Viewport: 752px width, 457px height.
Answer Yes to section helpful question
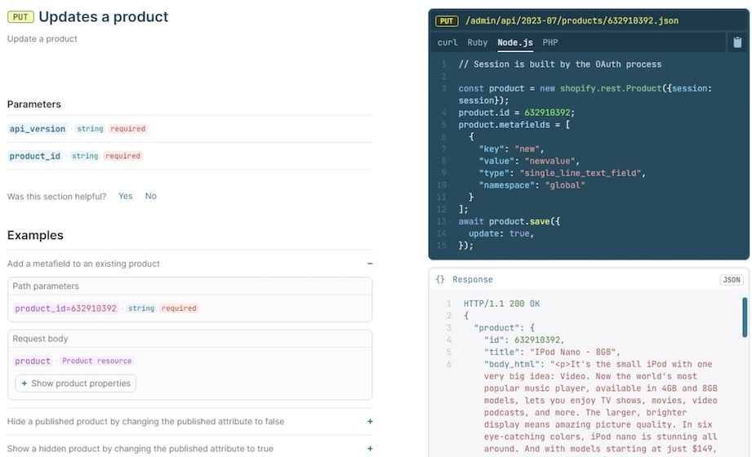tap(126, 196)
